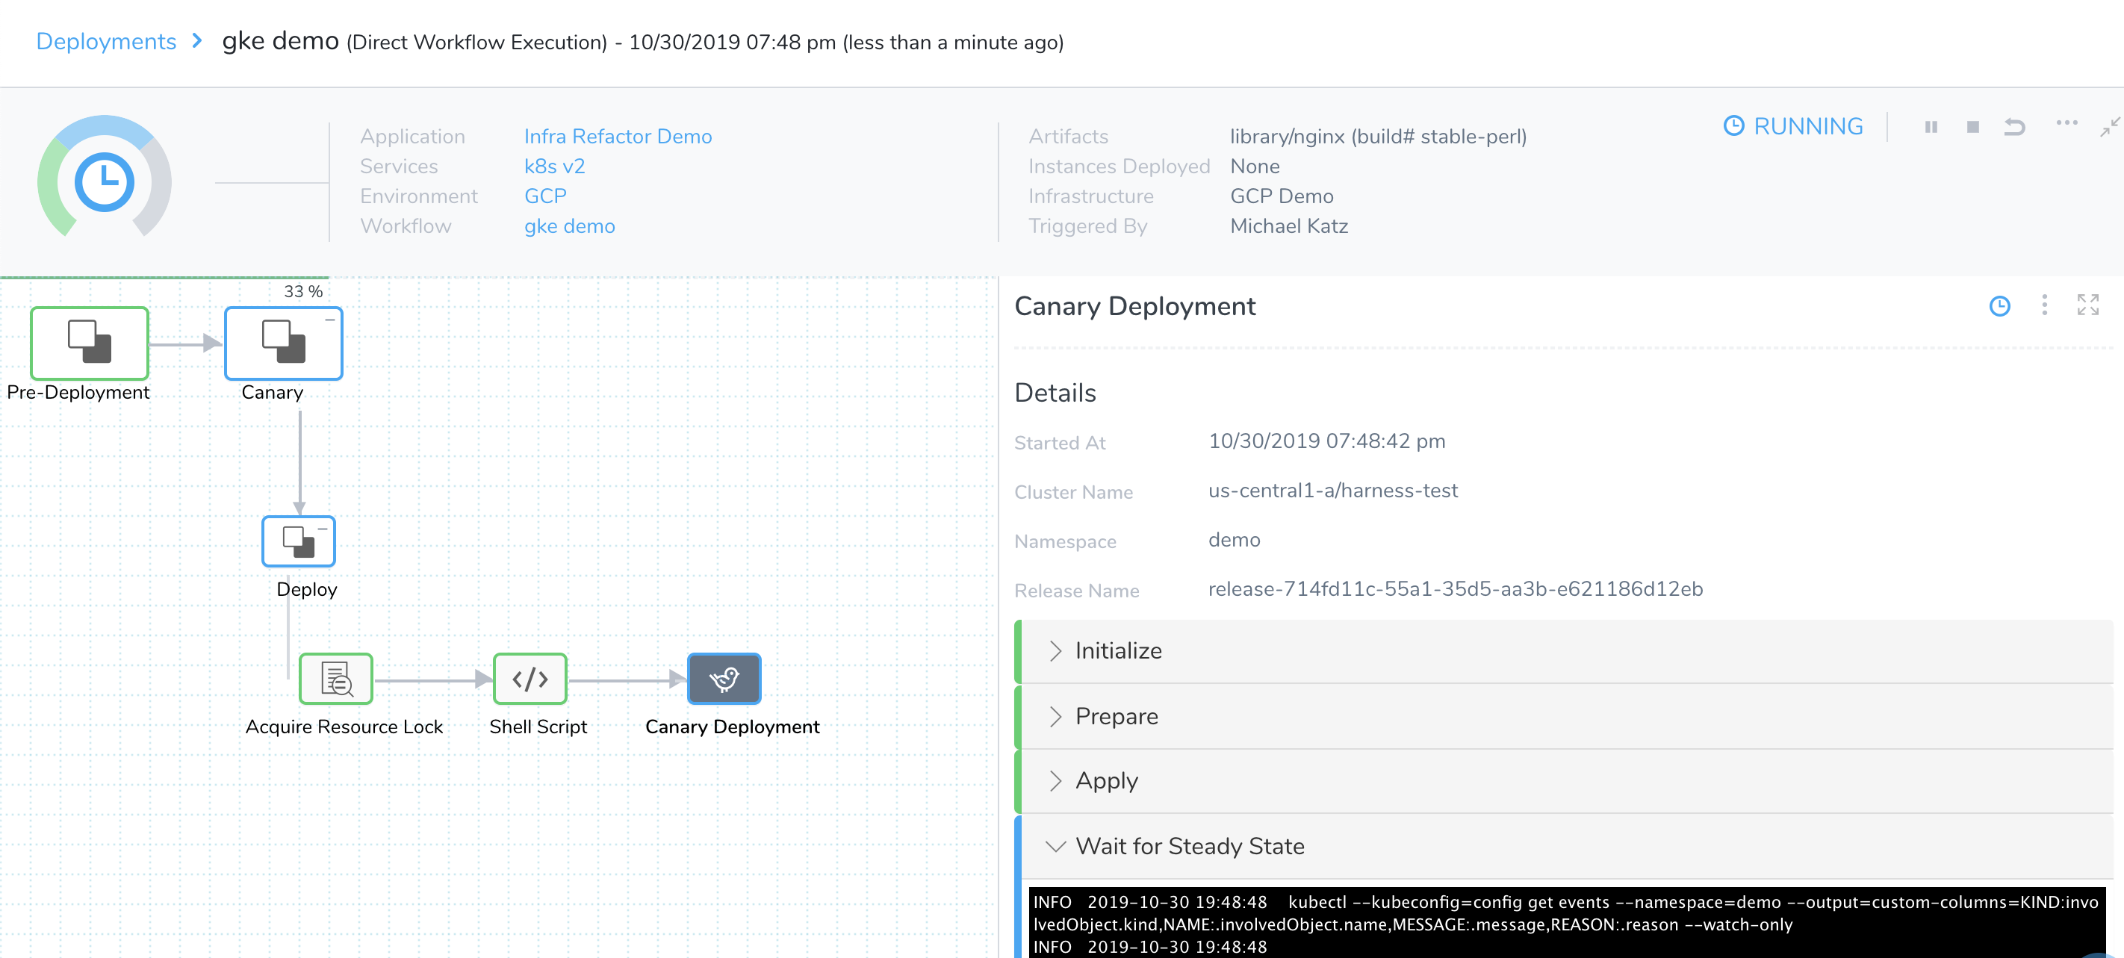Click the Michael Katz triggered-by value

1289,226
